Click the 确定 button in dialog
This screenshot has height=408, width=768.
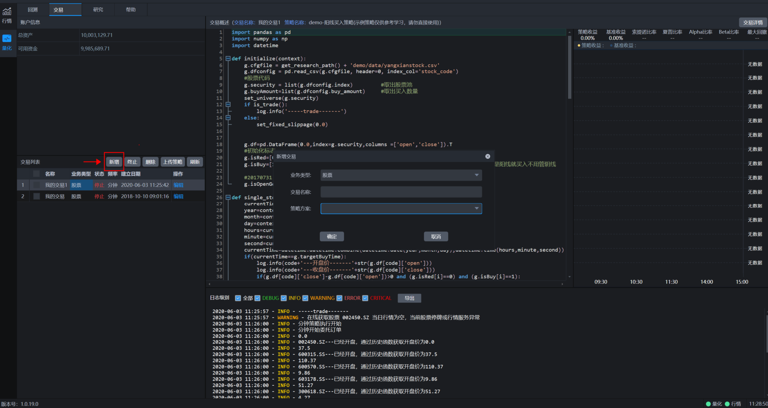click(332, 236)
